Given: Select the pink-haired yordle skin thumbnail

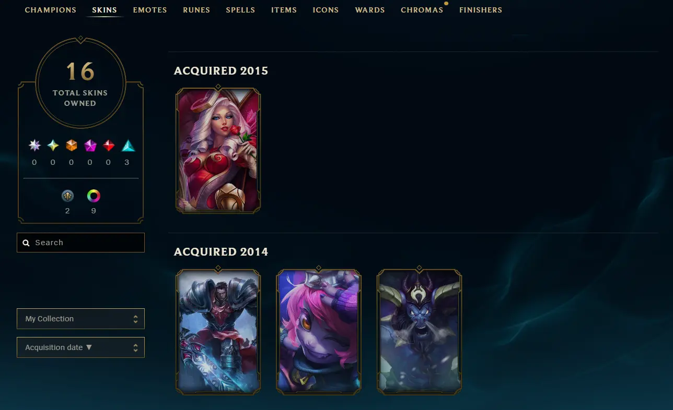Looking at the screenshot, I should coord(318,331).
